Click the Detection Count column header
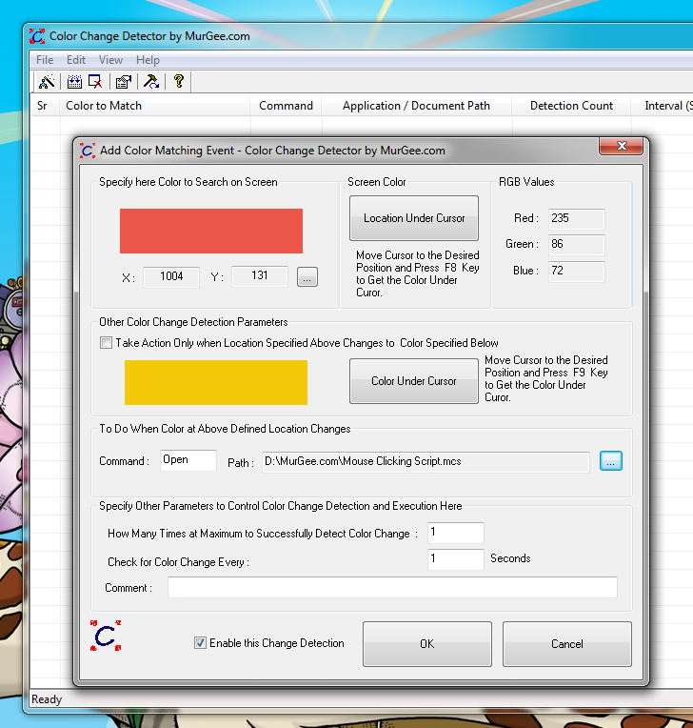This screenshot has height=728, width=693. [x=571, y=106]
